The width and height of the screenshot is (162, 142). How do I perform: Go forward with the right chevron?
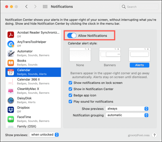(x=35, y=7)
